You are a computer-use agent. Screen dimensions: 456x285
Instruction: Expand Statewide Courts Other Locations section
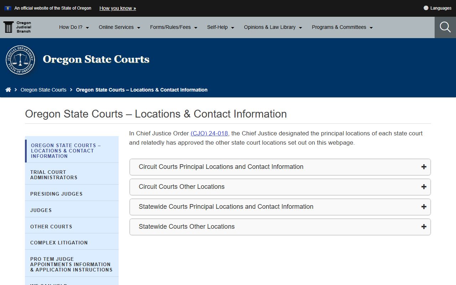coord(280,227)
